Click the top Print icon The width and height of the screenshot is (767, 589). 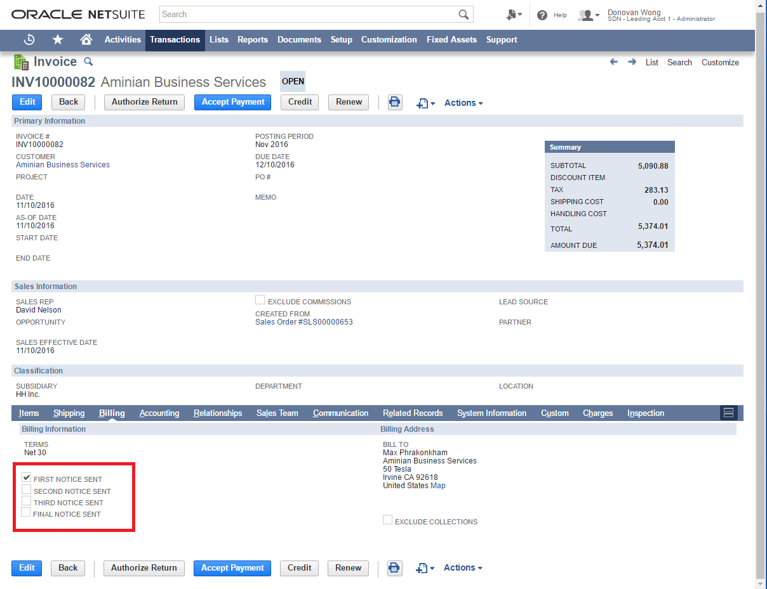click(x=395, y=102)
